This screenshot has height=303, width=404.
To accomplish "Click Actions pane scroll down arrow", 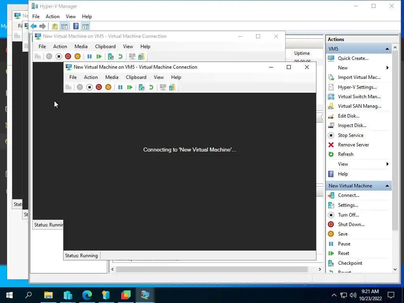I will [x=395, y=269].
